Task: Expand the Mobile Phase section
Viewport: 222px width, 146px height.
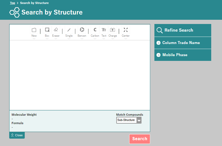Action: click(x=183, y=55)
